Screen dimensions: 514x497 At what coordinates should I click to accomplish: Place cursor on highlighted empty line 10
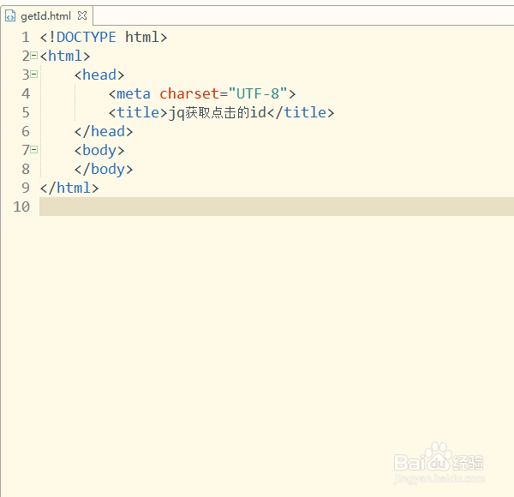pos(277,207)
